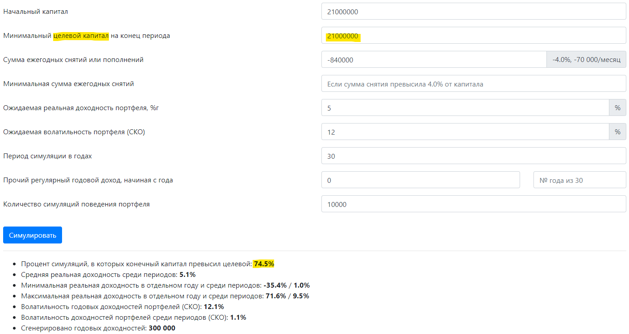The image size is (629, 334).
Task: Run the simulation with Симулировать button
Action: 33,235
